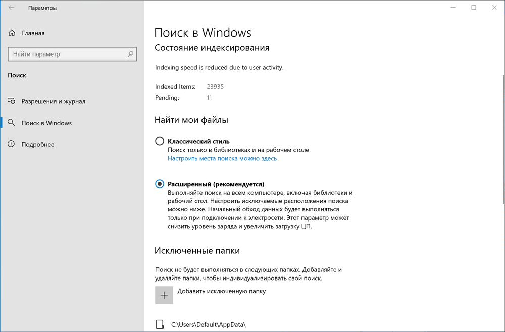This screenshot has height=332, width=505.
Task: Click the vertical scrollbar thumb
Action: (x=503, y=139)
